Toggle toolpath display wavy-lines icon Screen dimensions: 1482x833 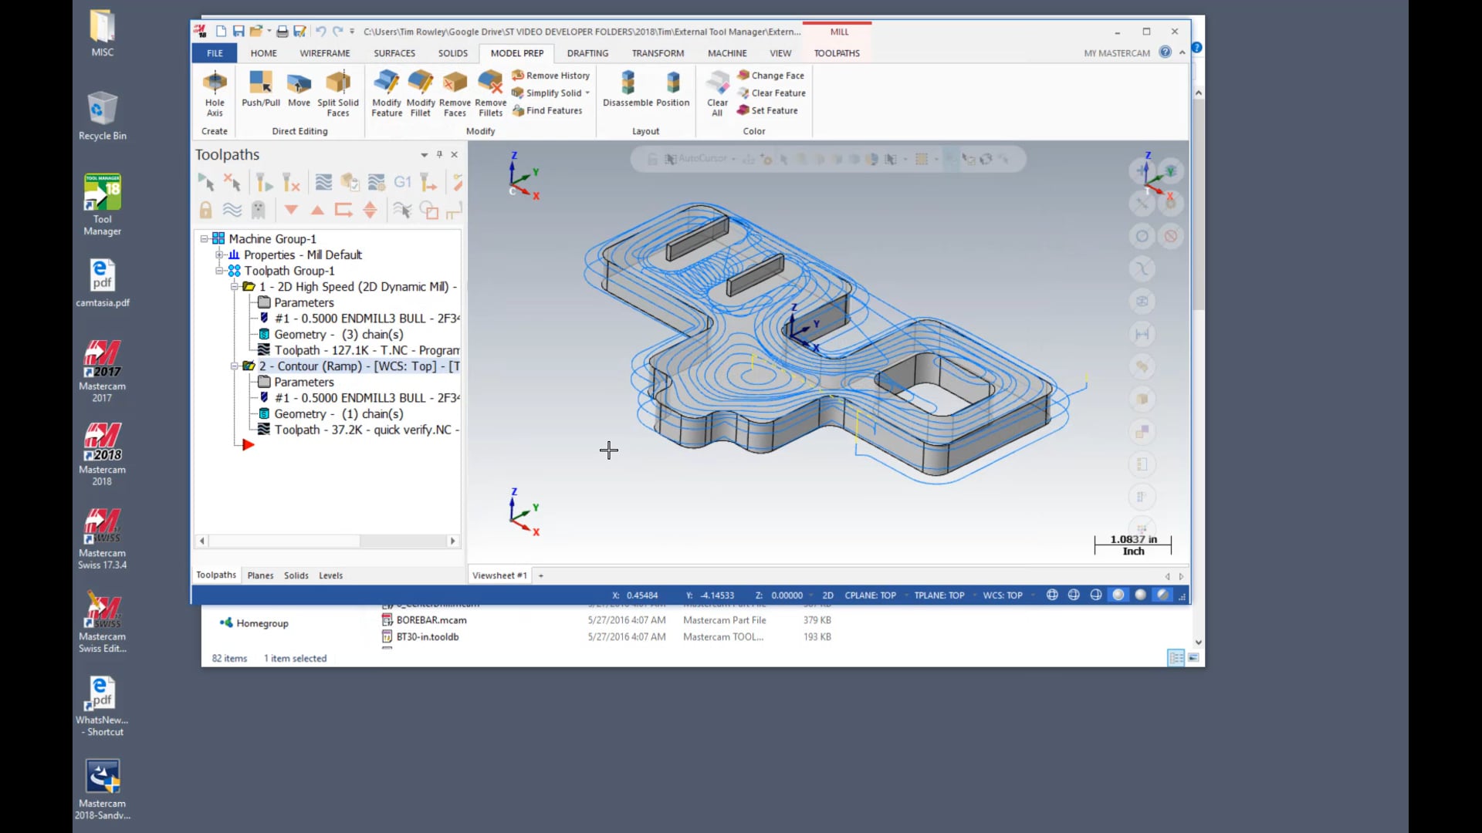232,210
